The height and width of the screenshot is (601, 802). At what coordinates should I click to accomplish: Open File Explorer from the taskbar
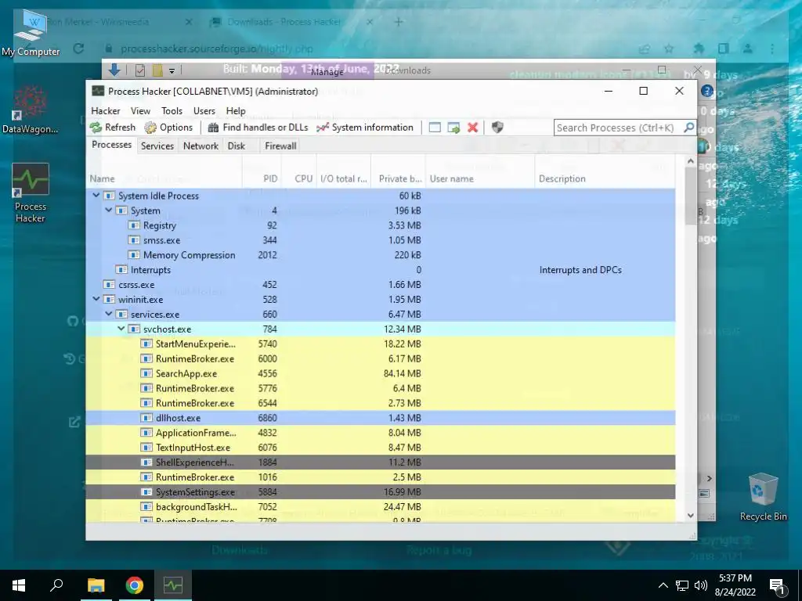click(x=96, y=585)
